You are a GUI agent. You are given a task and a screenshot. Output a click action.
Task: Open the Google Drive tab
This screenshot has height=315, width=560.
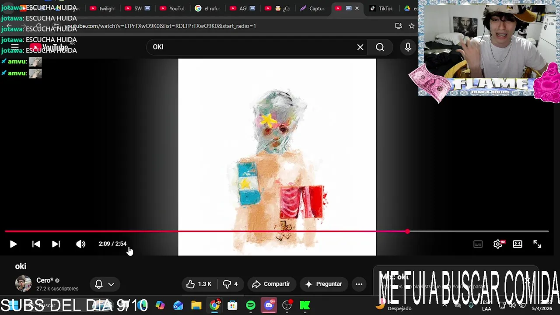point(410,8)
